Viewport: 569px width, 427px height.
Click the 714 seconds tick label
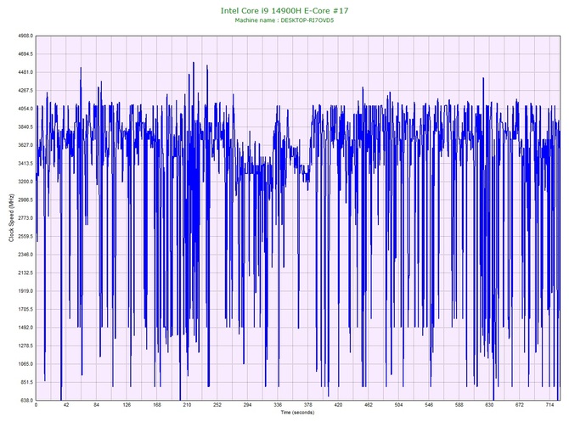[549, 405]
